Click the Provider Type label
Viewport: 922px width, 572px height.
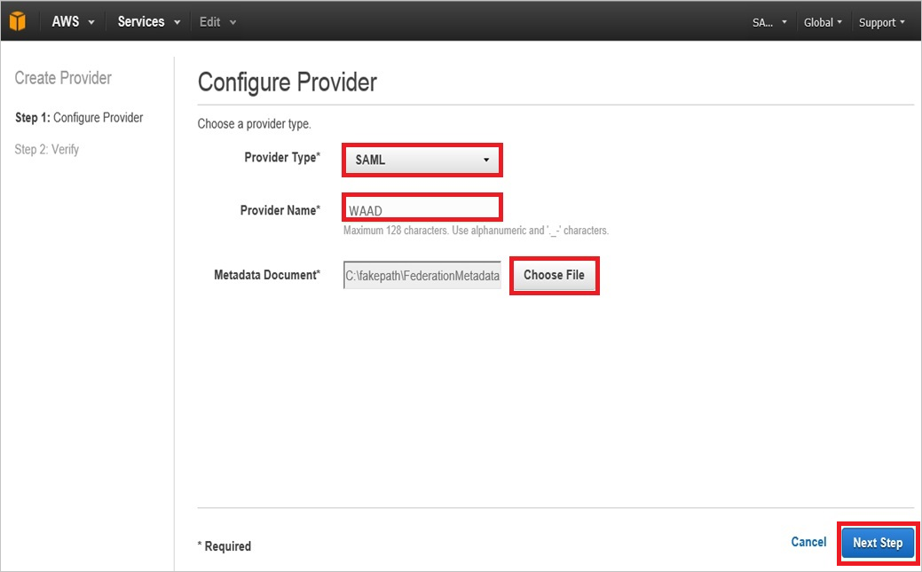281,158
